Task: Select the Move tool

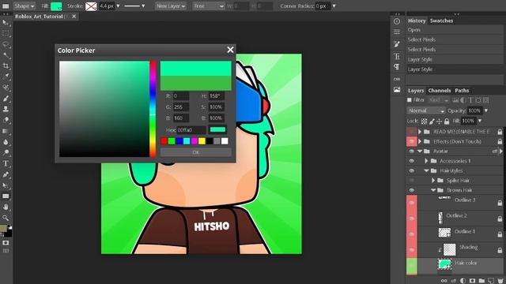Action: [6, 23]
